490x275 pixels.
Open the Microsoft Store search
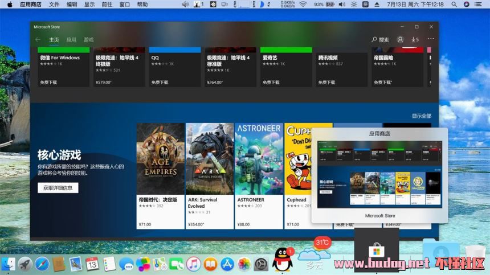tap(380, 40)
